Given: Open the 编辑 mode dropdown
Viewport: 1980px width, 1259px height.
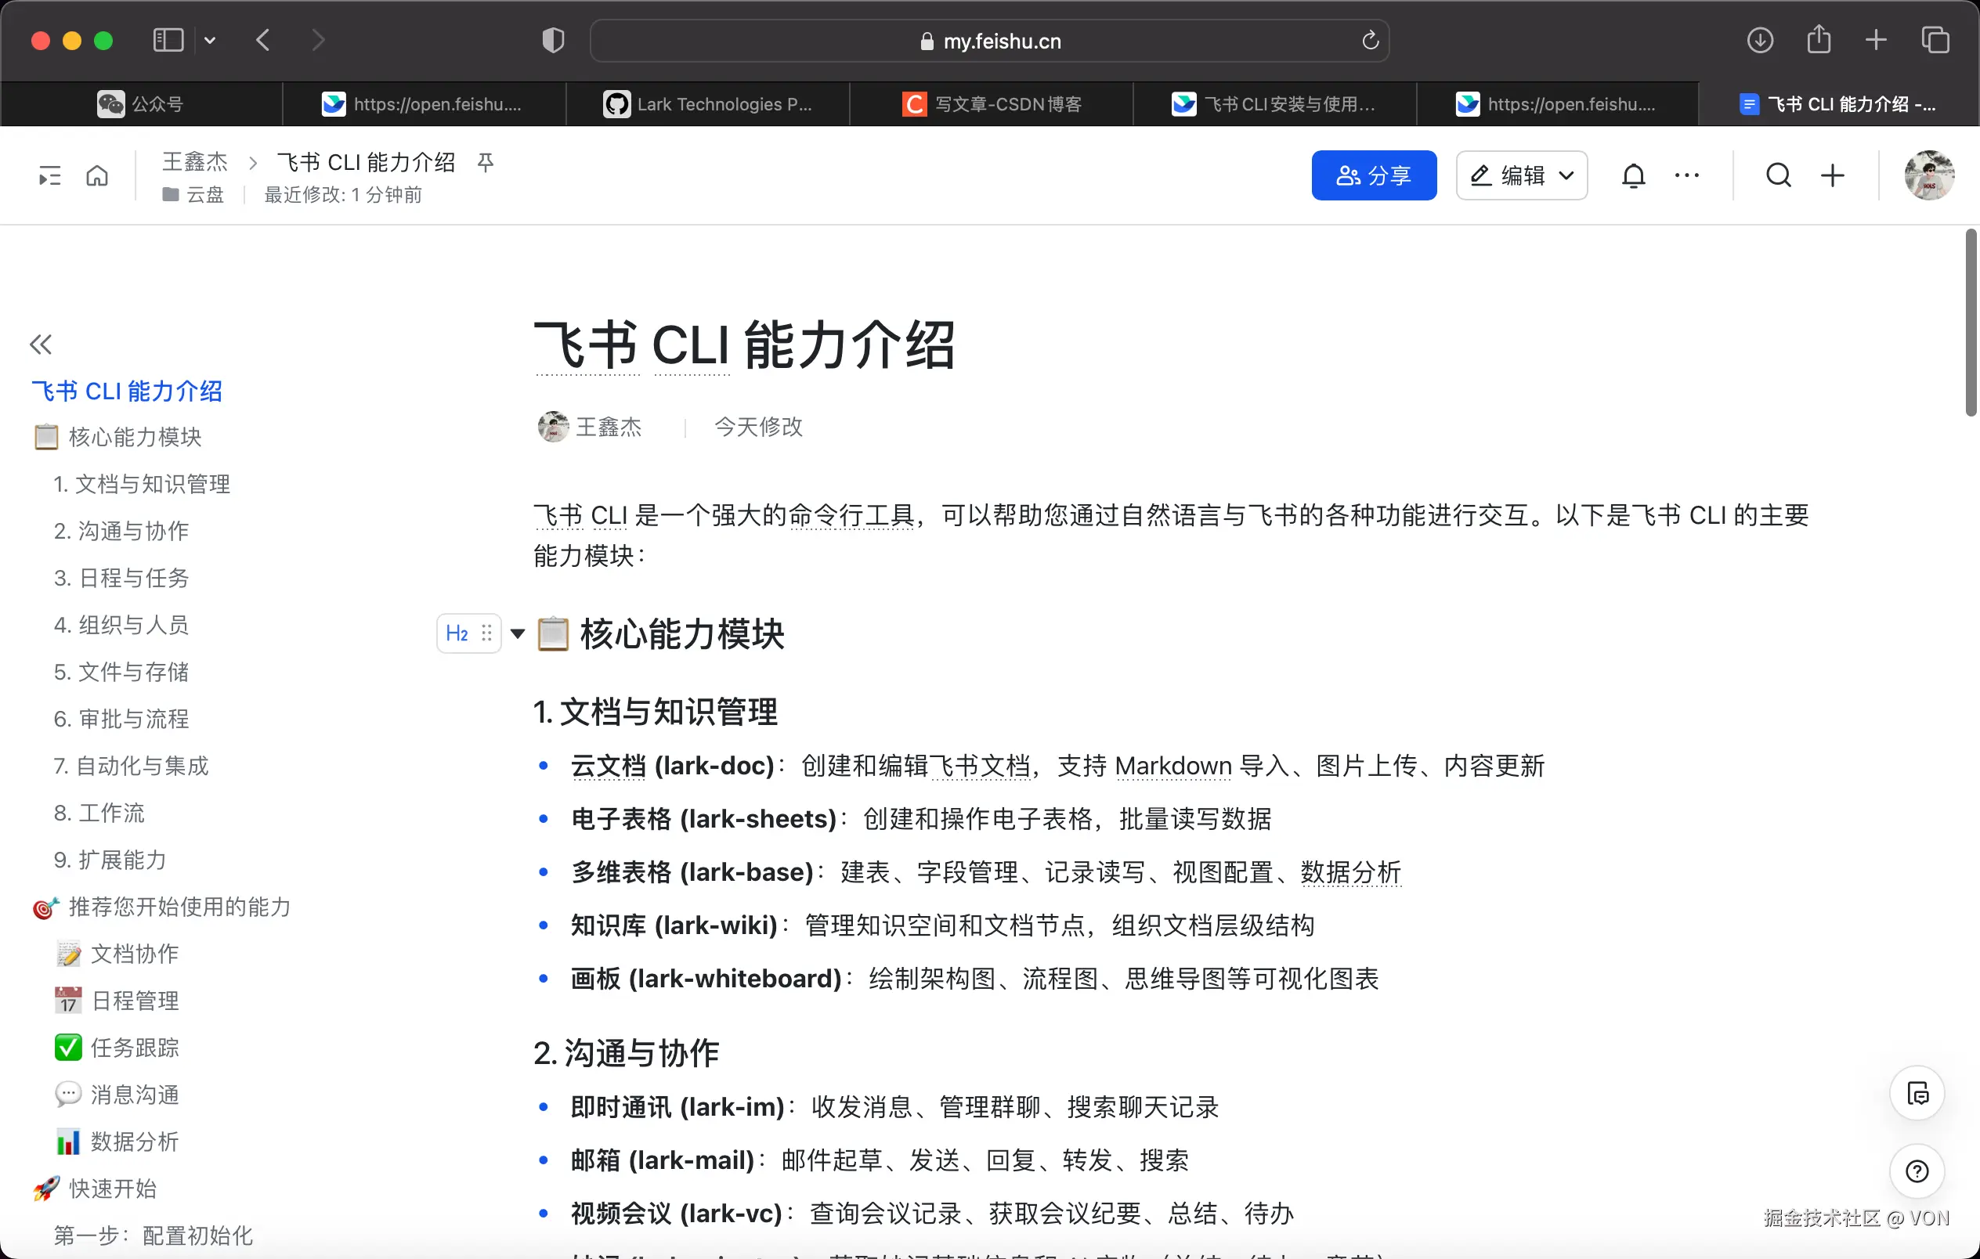Looking at the screenshot, I should click(x=1521, y=175).
